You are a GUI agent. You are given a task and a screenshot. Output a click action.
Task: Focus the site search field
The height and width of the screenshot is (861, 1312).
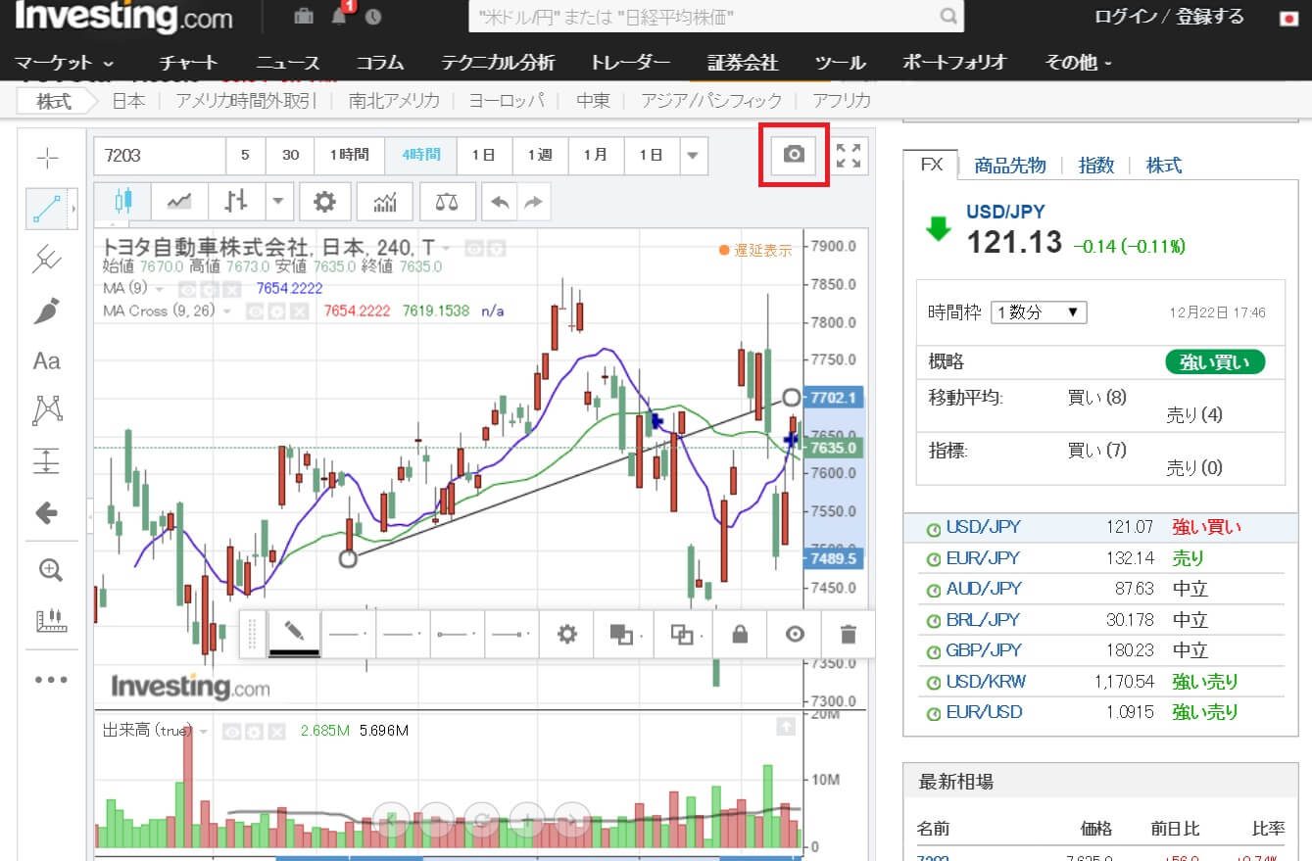click(x=704, y=17)
